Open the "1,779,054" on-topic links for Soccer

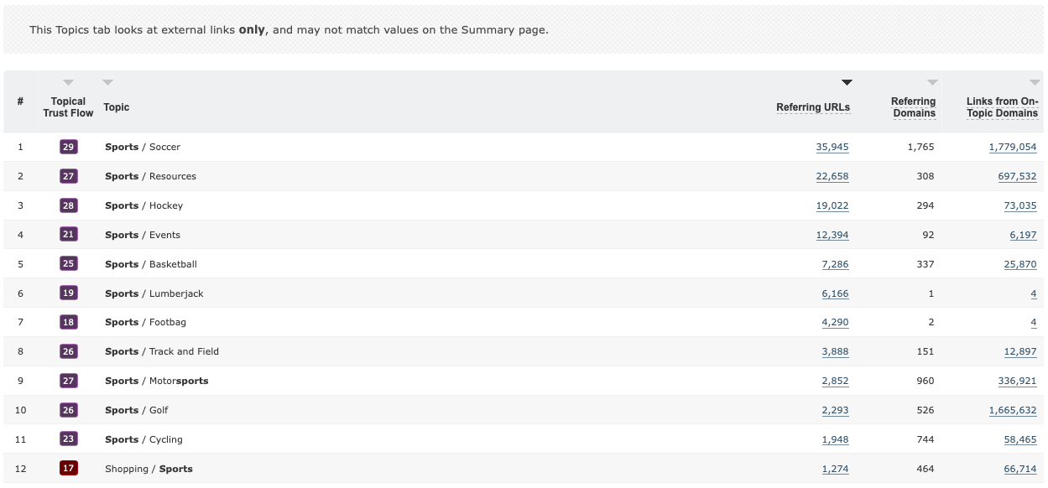pyautogui.click(x=1013, y=146)
